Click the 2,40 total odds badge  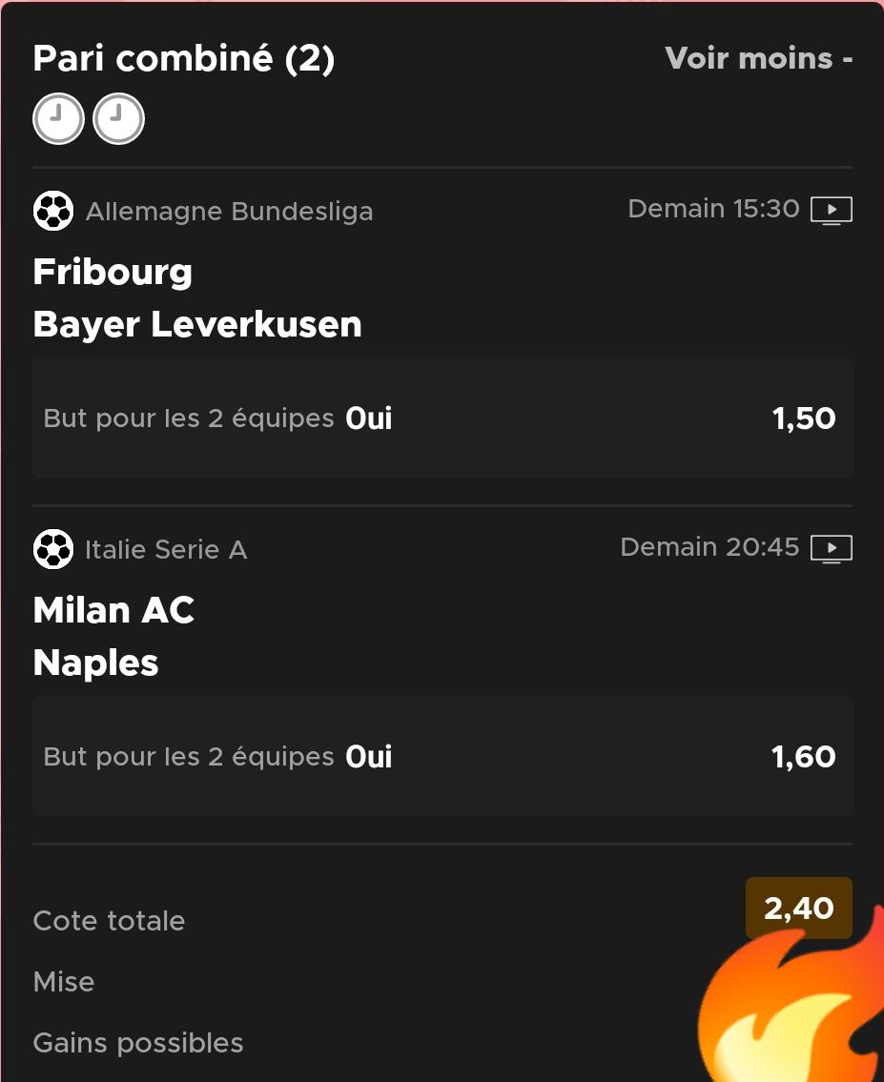[798, 908]
